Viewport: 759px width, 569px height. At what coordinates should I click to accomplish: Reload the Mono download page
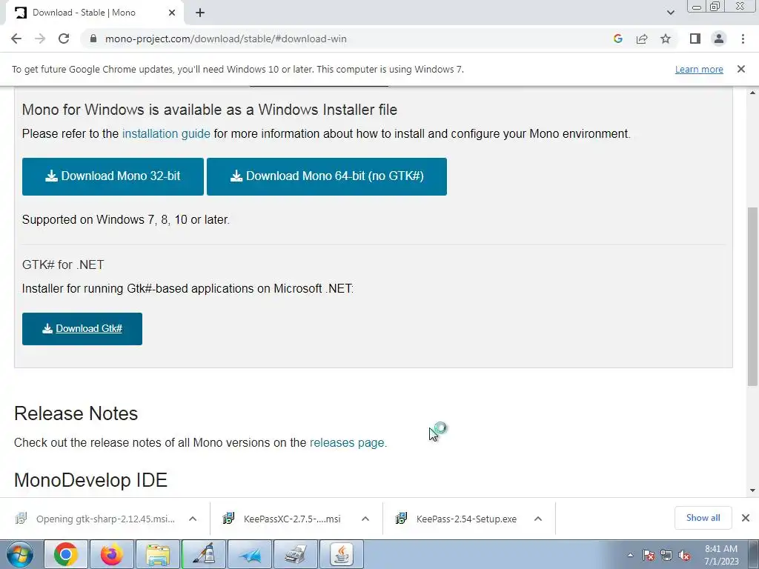pyautogui.click(x=64, y=39)
